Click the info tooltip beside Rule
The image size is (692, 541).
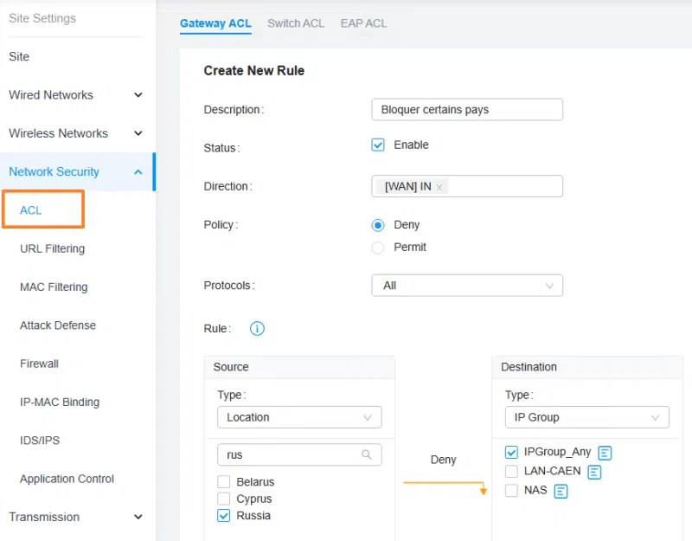(x=259, y=328)
